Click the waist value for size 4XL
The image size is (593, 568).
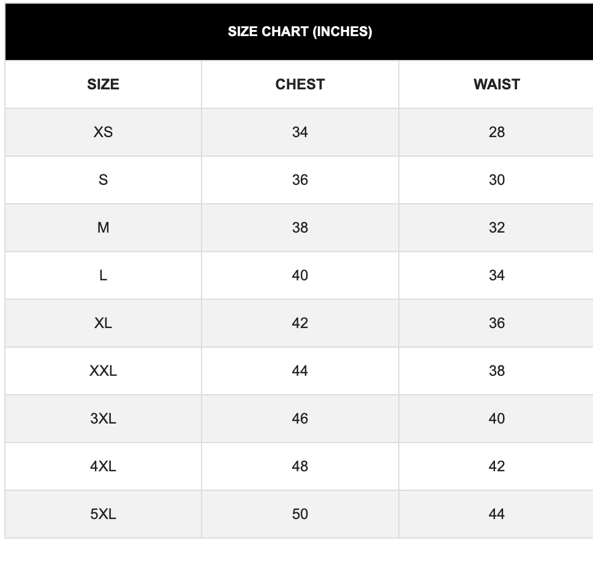496,466
